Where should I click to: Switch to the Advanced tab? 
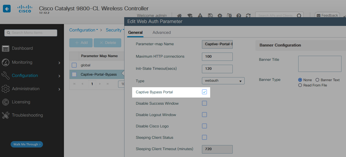(162, 32)
